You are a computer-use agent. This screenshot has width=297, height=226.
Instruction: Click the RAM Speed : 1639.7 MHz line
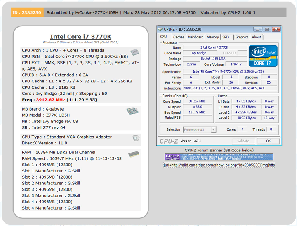pos(72,158)
